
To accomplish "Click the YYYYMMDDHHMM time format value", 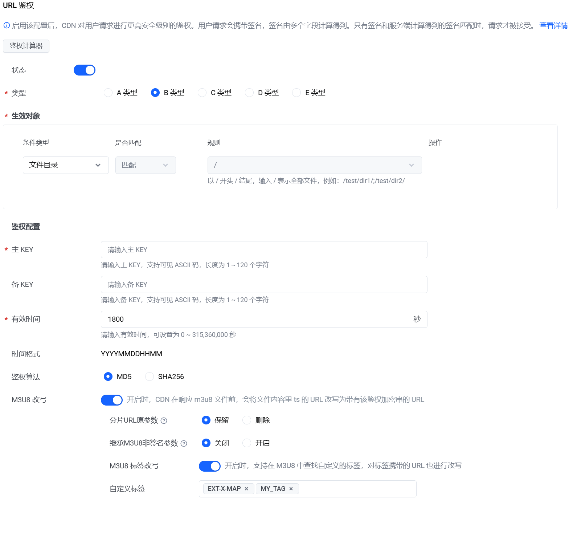I will click(x=132, y=354).
